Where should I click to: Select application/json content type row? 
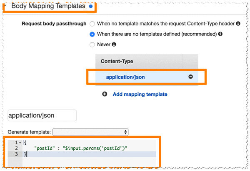pos(147,77)
